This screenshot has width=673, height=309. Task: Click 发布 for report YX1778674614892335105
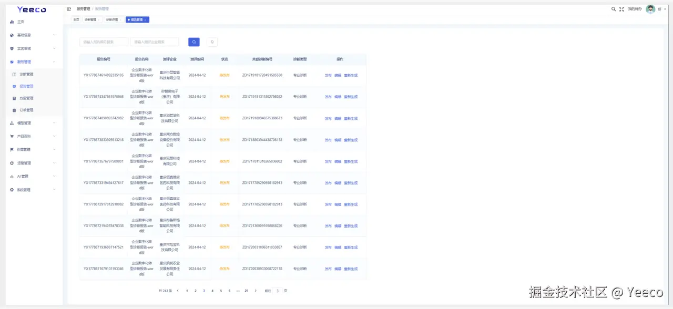click(x=328, y=75)
